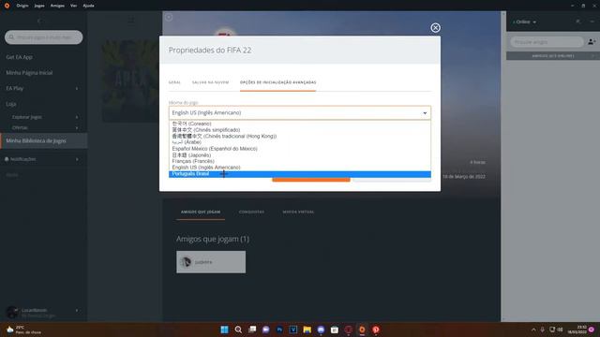
Task: Open the Ver menu
Action: [x=73, y=6]
